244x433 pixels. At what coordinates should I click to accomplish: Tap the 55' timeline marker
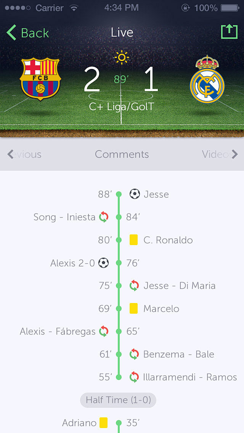119,377
